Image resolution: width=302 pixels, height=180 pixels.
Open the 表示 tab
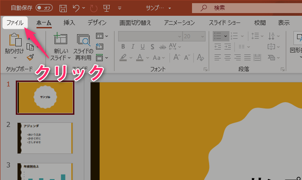click(x=284, y=22)
